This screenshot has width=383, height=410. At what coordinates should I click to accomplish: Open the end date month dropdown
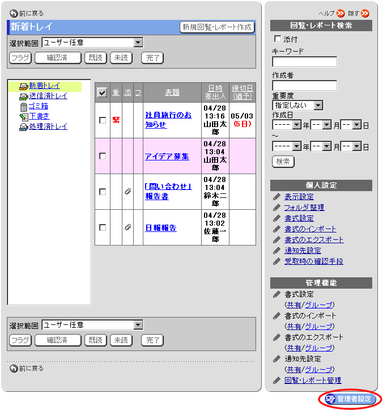321,146
